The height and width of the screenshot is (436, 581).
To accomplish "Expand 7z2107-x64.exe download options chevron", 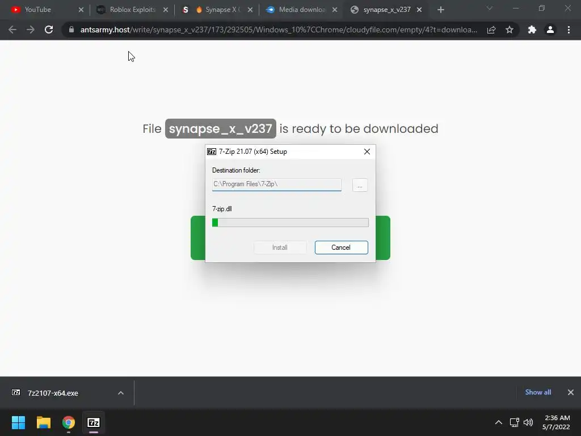I will pos(121,393).
